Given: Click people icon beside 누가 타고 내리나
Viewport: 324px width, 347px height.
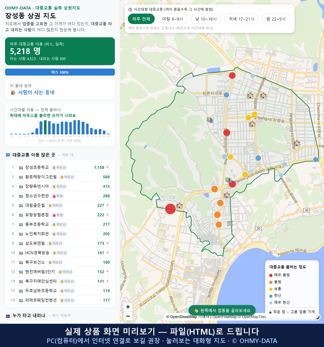Looking at the screenshot, I should 8,316.
